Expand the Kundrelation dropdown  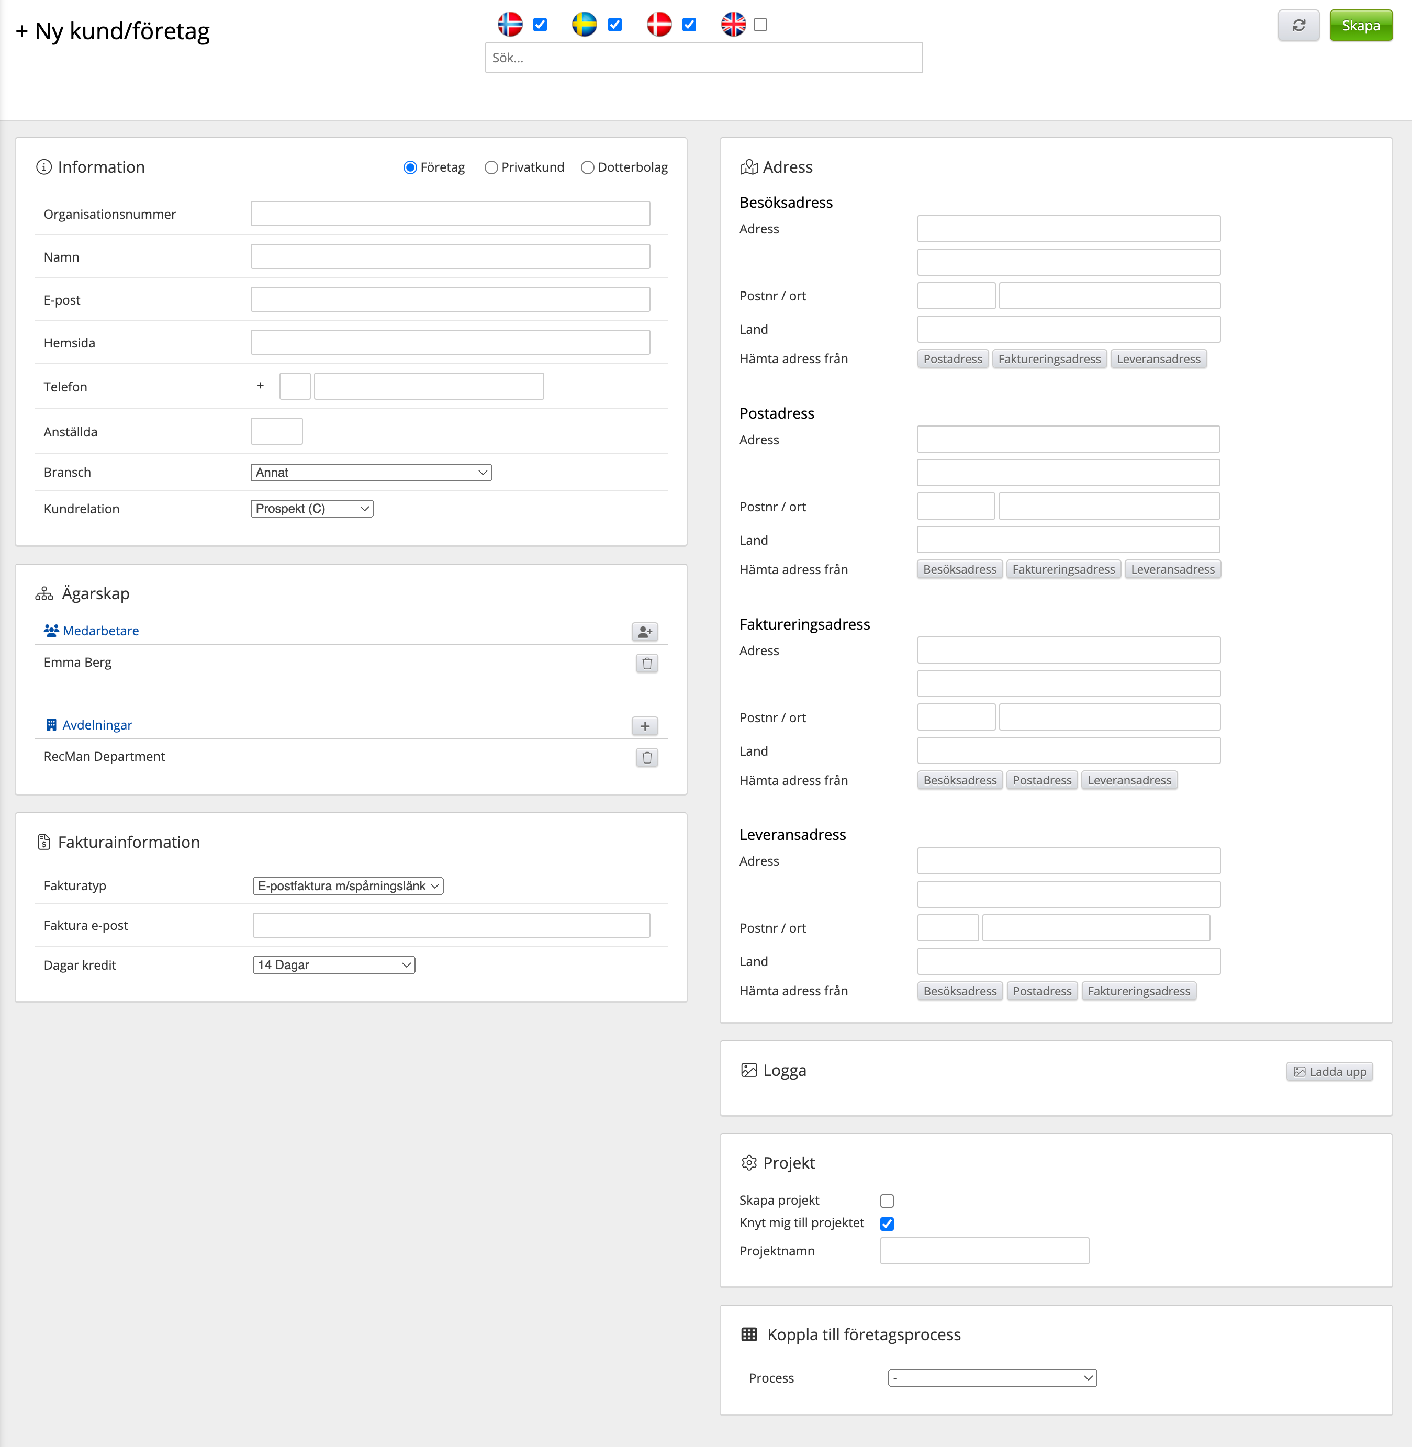(311, 509)
